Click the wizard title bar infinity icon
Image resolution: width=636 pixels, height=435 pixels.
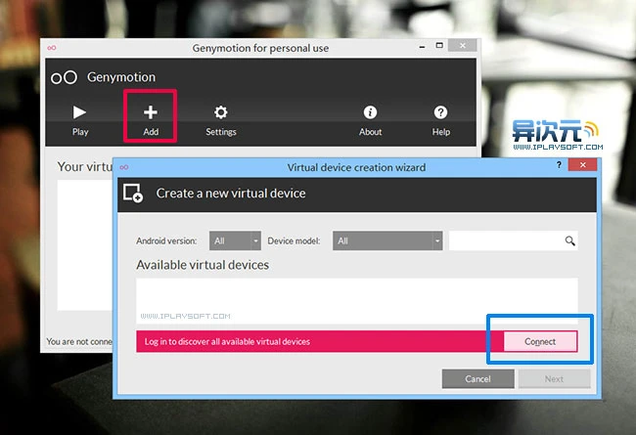coord(124,167)
